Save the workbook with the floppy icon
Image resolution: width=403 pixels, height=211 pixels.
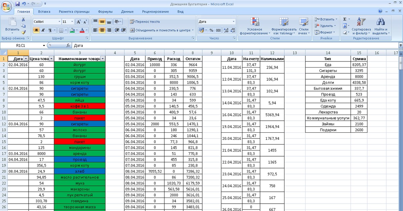tap(17, 4)
